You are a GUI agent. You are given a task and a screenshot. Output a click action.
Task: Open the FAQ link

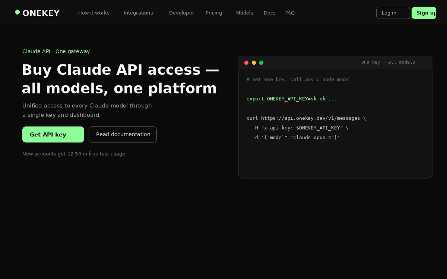tap(290, 13)
